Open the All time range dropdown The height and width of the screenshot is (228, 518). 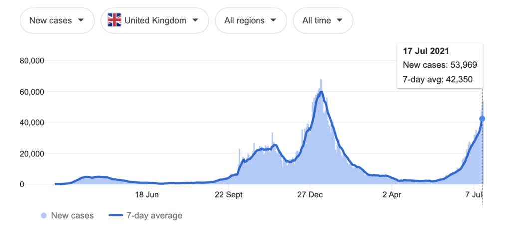pos(323,21)
